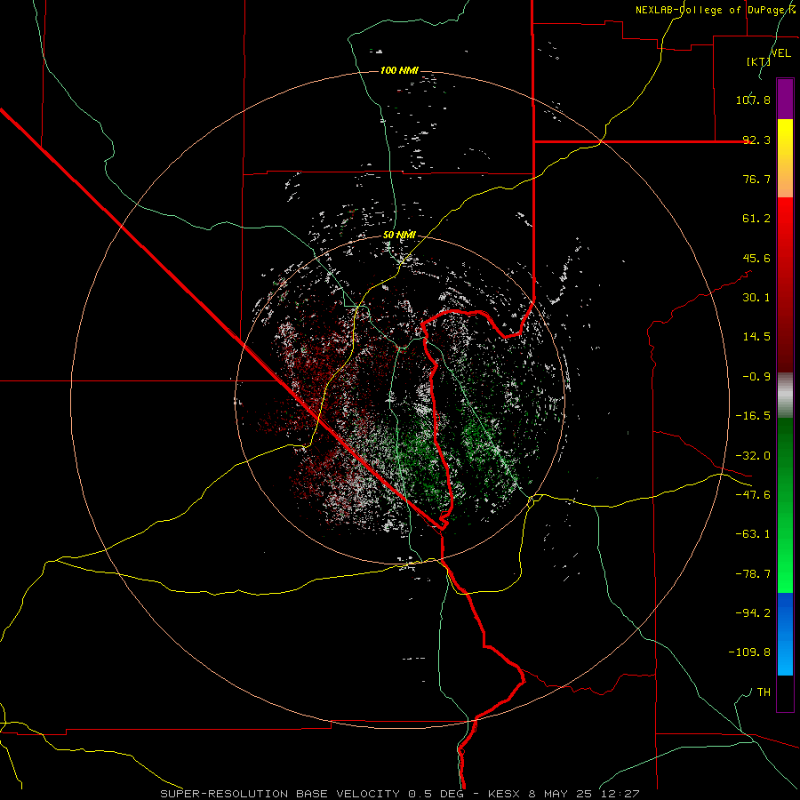Image resolution: width=800 pixels, height=800 pixels.
Task: Click the yellow-orange segment of the color bar
Action: [x=785, y=158]
